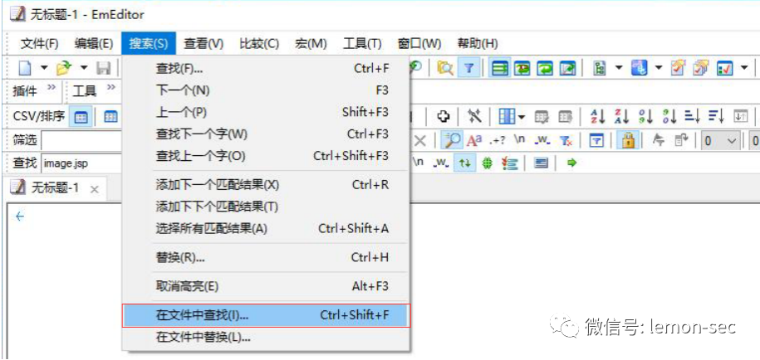Click the second CSV table icon
The height and width of the screenshot is (360, 760).
[111, 117]
